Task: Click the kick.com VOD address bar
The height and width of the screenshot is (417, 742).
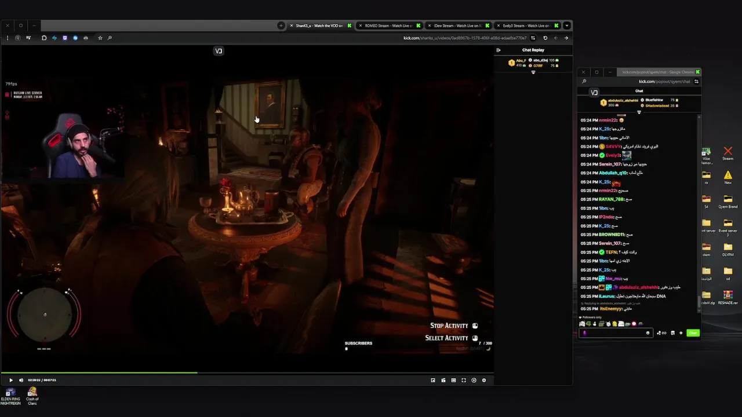Action: coord(465,38)
